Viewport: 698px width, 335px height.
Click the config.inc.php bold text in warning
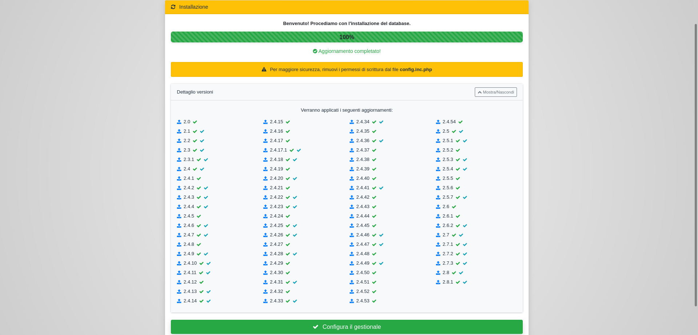click(x=416, y=70)
